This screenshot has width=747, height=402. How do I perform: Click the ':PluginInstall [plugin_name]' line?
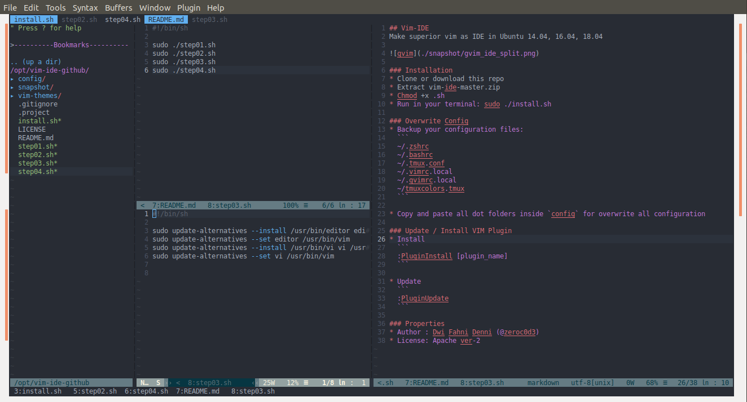click(x=452, y=256)
